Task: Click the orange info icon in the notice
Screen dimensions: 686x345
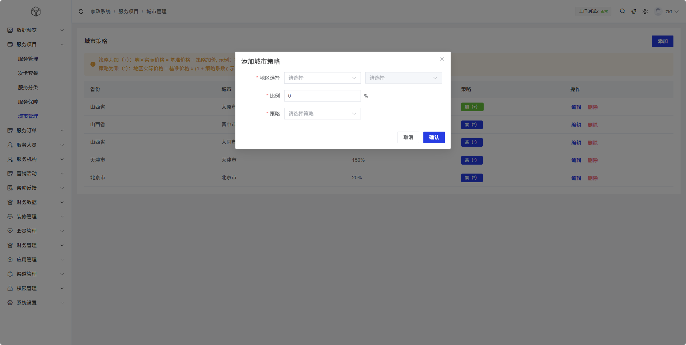Action: click(93, 64)
